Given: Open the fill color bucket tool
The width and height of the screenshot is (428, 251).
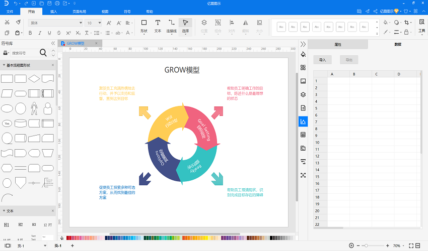Looking at the screenshot, I should 386,22.
